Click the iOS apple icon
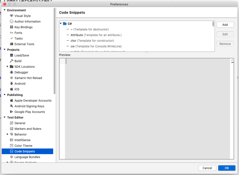This screenshot has height=175, width=239. pyautogui.click(x=11, y=89)
